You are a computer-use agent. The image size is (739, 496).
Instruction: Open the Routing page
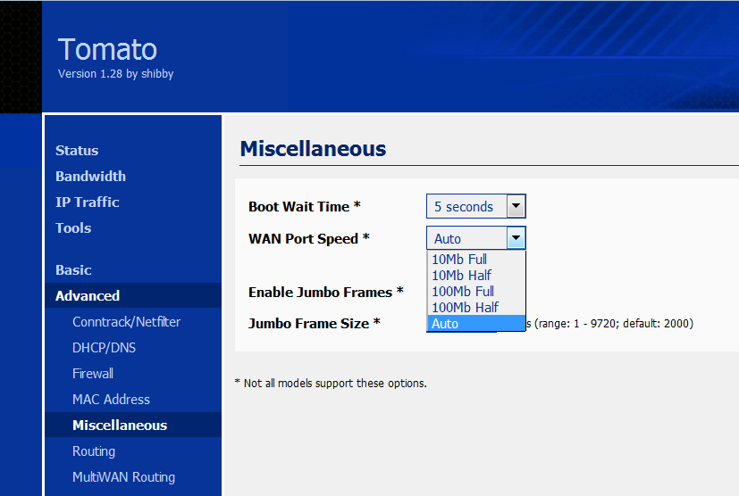[x=93, y=451]
